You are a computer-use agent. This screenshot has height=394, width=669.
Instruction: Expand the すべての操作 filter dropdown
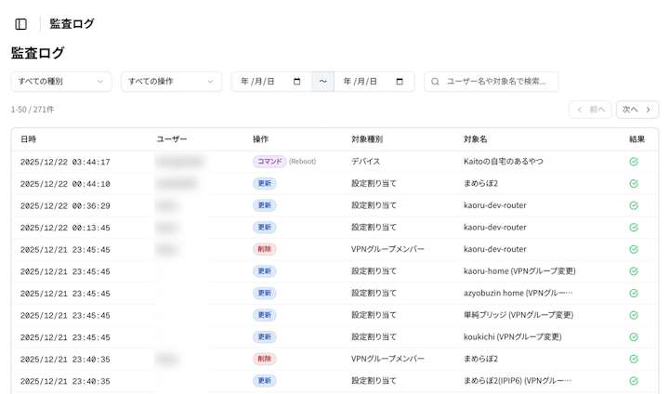click(x=171, y=82)
